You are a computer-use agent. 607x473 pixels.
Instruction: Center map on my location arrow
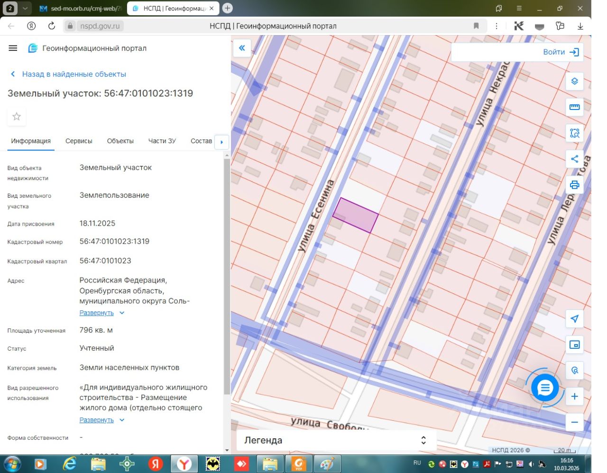(x=574, y=318)
